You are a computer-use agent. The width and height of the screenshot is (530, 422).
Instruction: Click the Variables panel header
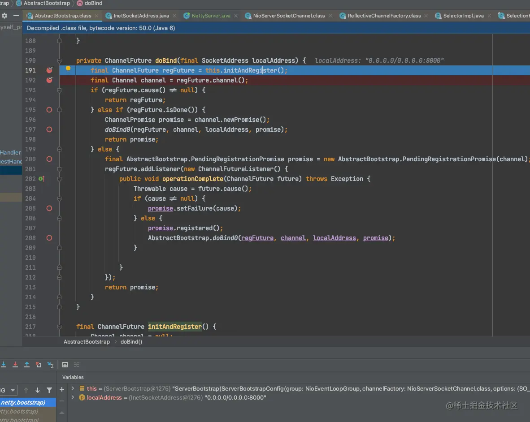(73, 377)
